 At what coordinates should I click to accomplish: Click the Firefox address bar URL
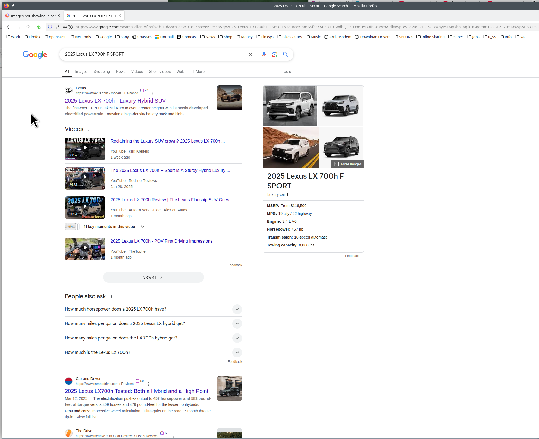pos(304,27)
